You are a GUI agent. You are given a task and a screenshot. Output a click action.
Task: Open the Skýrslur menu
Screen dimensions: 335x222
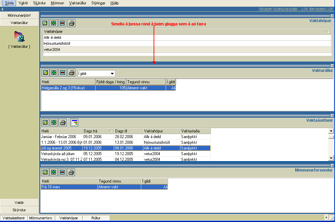pos(39,3)
